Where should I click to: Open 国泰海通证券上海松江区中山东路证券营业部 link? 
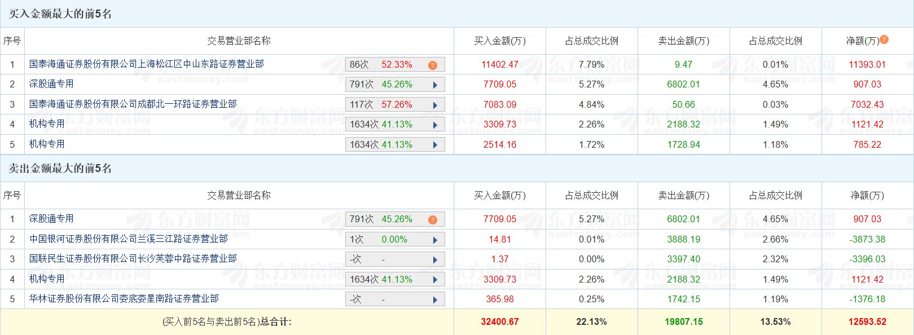click(147, 64)
